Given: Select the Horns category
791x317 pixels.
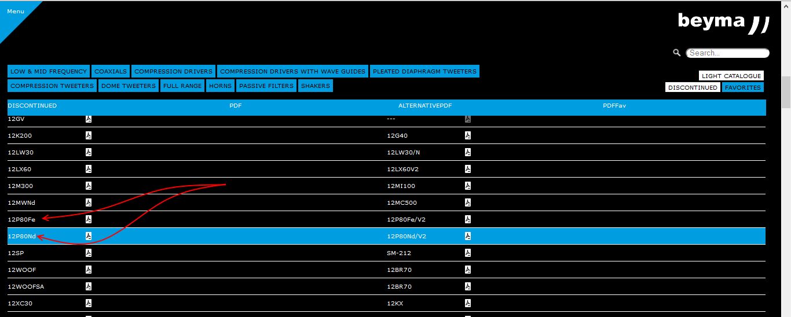Looking at the screenshot, I should [220, 86].
